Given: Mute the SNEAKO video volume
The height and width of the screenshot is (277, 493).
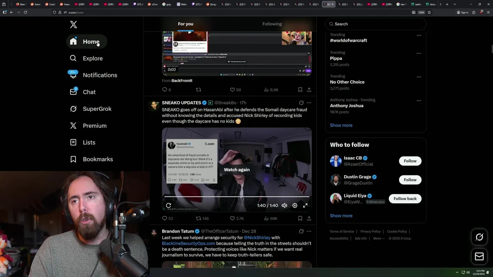Looking at the screenshot, I should click(284, 205).
